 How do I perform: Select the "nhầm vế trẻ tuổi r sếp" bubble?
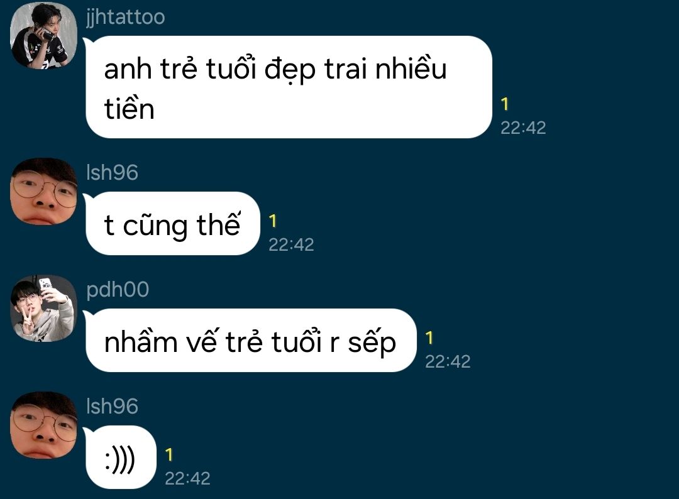point(251,340)
